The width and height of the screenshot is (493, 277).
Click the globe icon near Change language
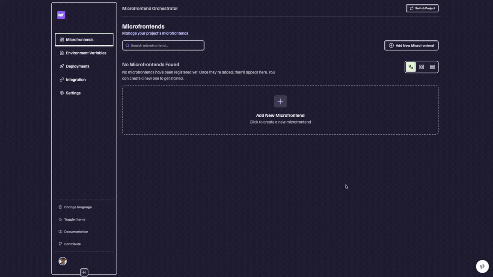[60, 207]
